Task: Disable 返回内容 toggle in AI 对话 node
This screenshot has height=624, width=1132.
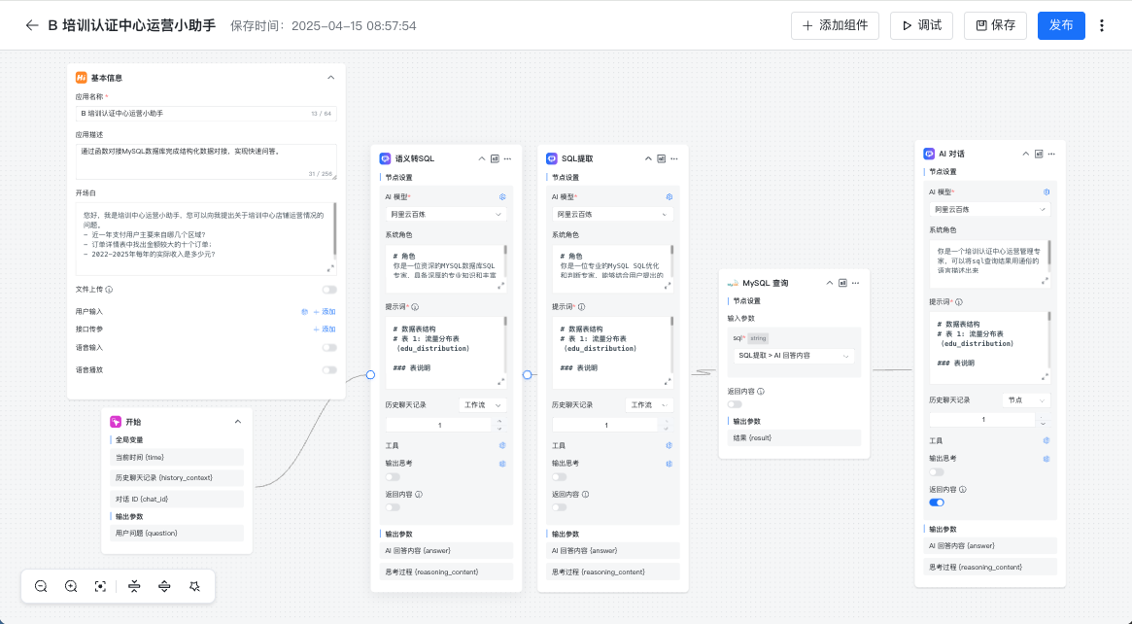Action: point(937,503)
